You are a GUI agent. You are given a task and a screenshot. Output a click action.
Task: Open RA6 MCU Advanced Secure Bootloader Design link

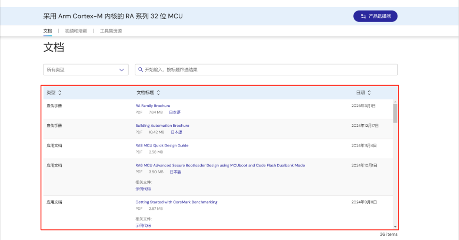[220, 165]
